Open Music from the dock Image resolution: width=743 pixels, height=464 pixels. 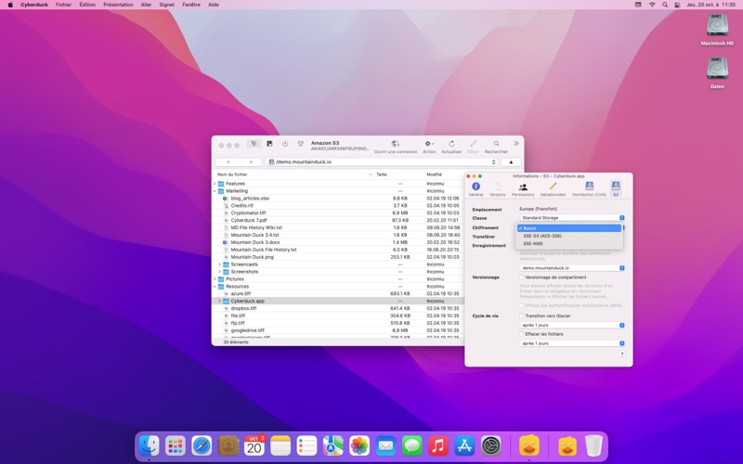438,446
